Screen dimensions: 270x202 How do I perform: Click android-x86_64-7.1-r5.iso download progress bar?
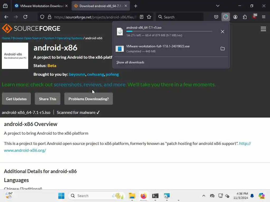point(169,32)
